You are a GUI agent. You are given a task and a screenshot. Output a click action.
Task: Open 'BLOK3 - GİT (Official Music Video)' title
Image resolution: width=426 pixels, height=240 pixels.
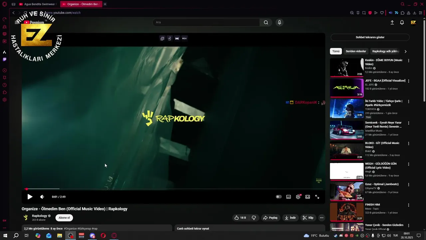[382, 145]
